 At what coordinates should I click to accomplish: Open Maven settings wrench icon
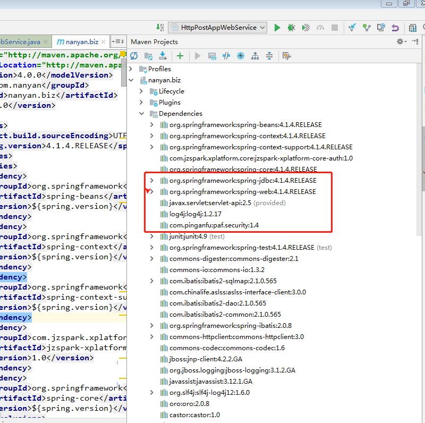coord(287,56)
